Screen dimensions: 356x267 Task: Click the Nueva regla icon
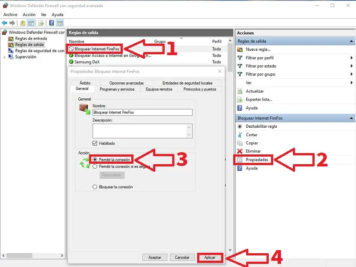pos(240,49)
